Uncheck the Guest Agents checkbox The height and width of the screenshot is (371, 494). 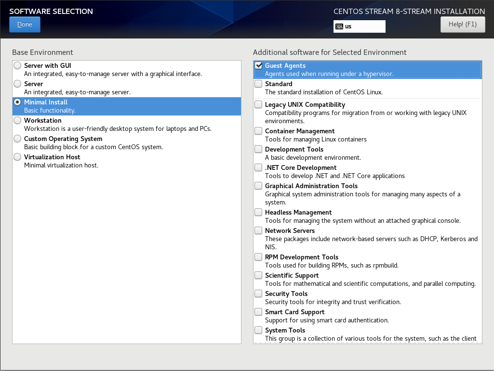coord(258,65)
